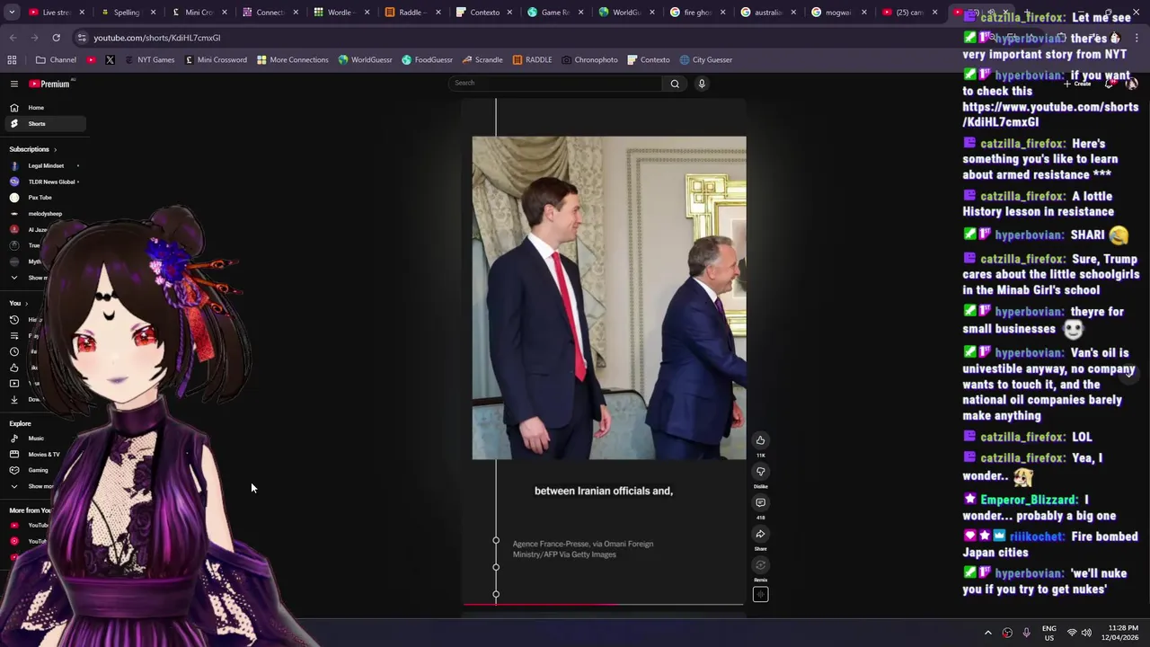Show hidden system tray icons
Image resolution: width=1150 pixels, height=647 pixels.
tap(987, 633)
